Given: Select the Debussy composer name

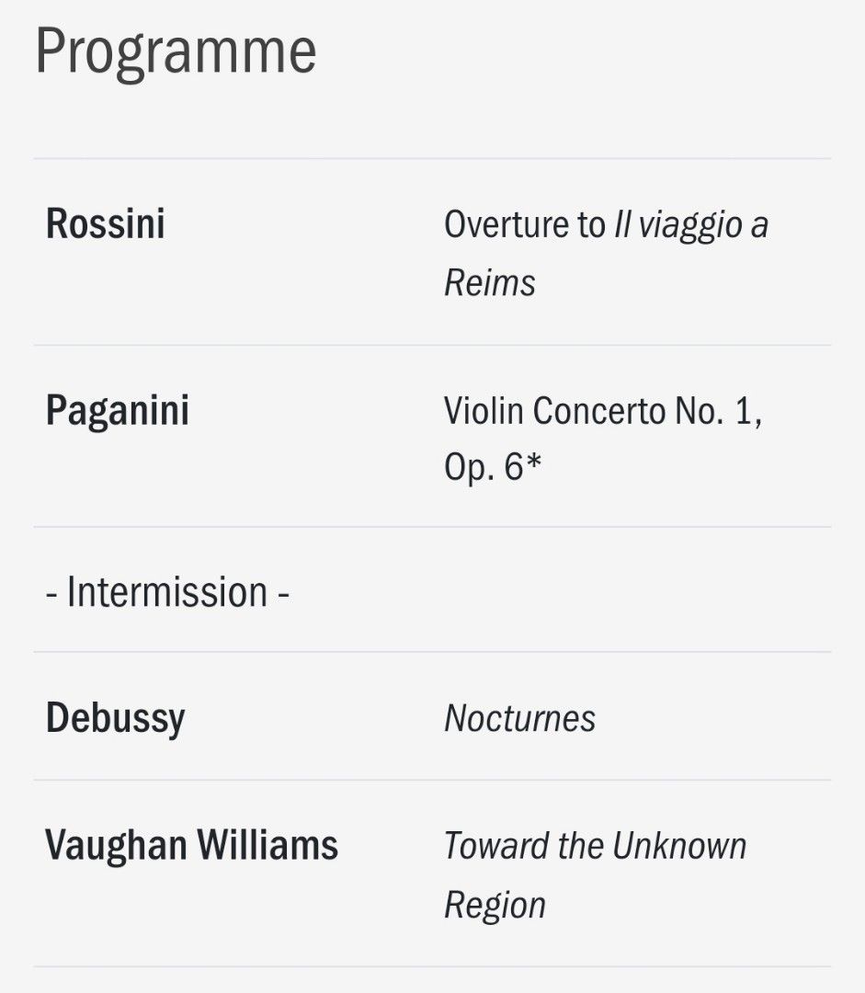Looking at the screenshot, I should [x=115, y=718].
